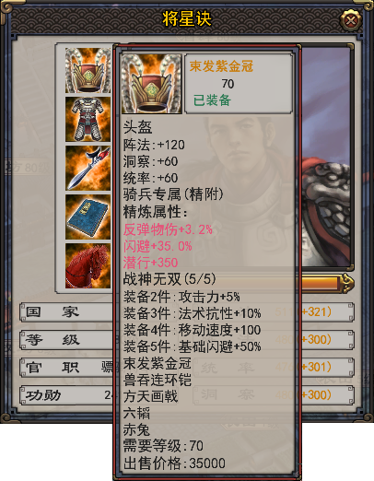Click the 统率 stat row
Image resolution: width=374 pixels, height=481 pixels.
tap(274, 368)
